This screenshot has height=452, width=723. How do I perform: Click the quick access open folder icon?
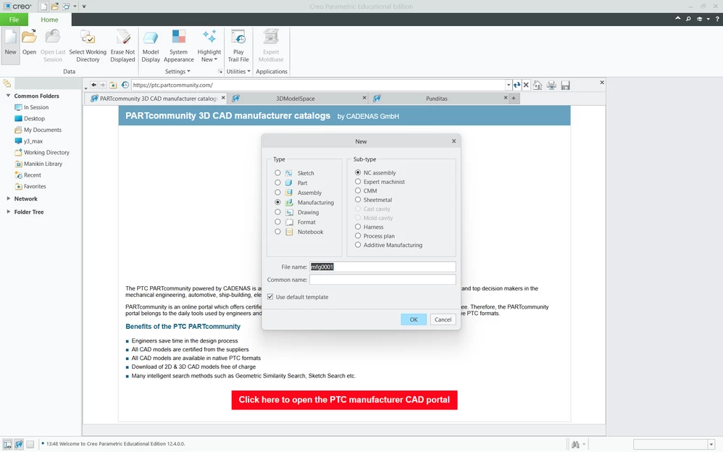pyautogui.click(x=55, y=7)
